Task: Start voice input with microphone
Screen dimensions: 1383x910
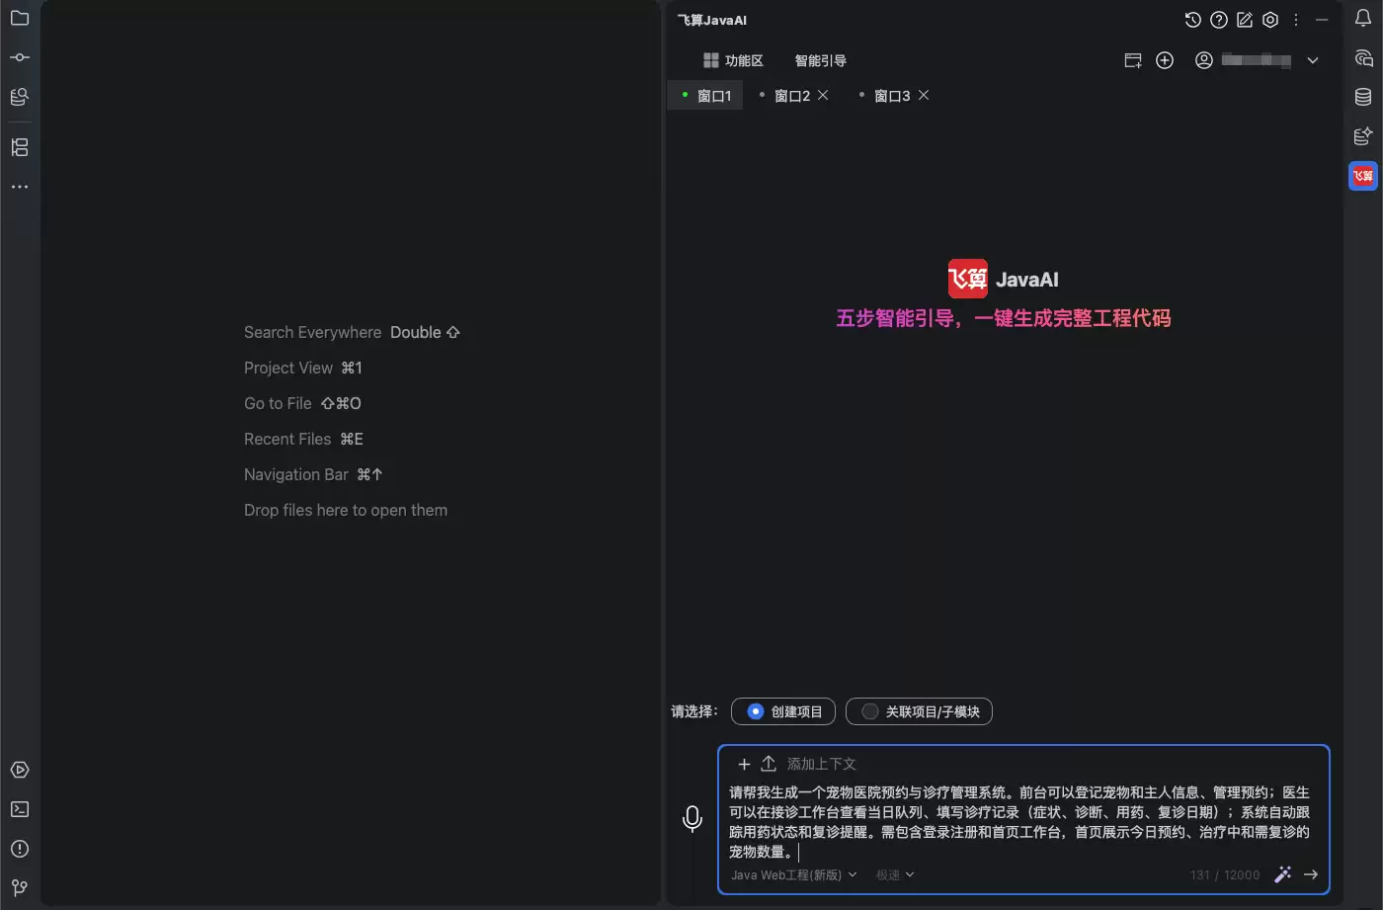Action: click(692, 819)
